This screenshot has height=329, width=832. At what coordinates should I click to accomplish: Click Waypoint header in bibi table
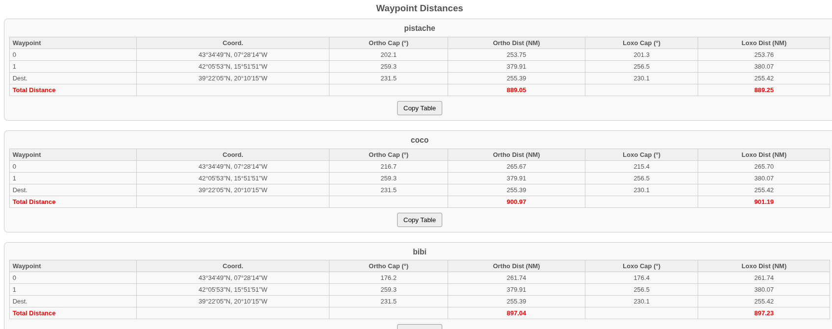coord(27,266)
